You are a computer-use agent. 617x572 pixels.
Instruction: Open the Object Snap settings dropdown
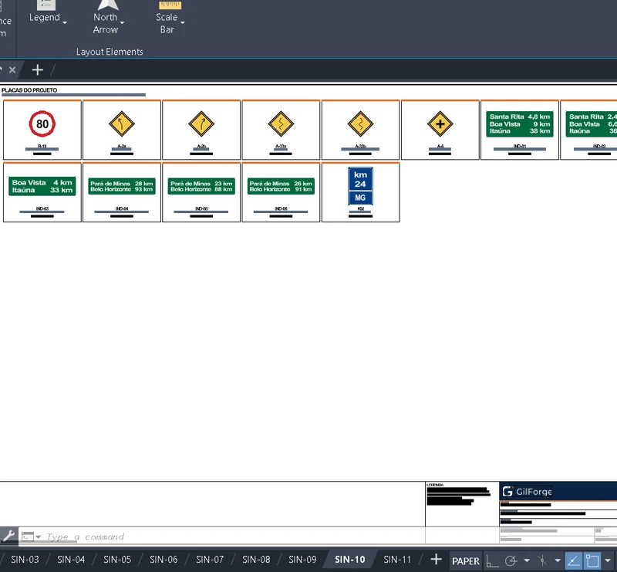click(608, 560)
